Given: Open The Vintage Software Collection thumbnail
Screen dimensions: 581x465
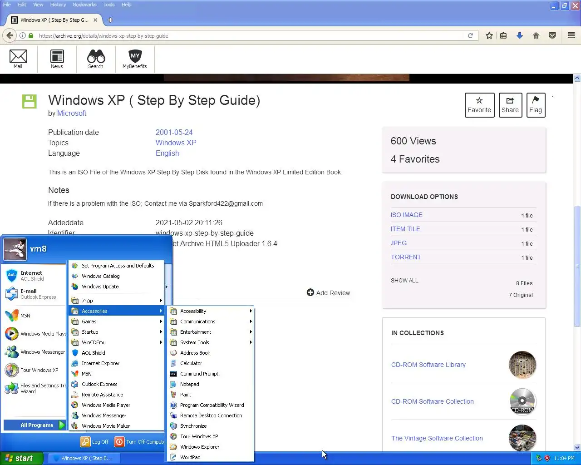Looking at the screenshot, I should (522, 438).
